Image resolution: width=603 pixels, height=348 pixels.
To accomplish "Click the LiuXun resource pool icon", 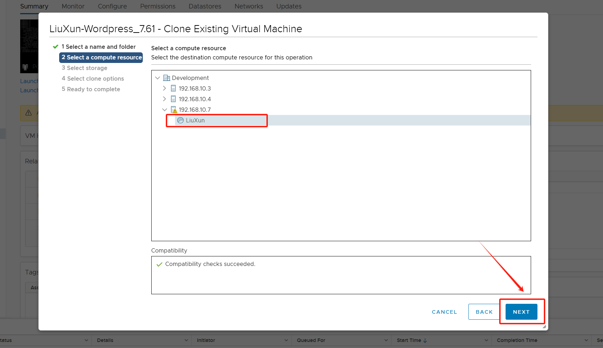I will (180, 120).
